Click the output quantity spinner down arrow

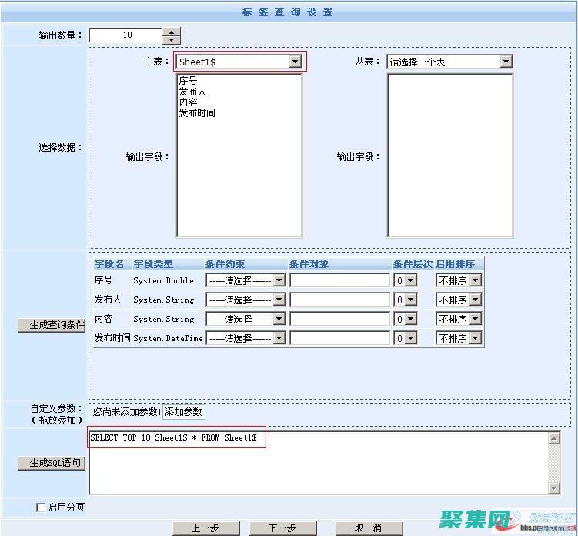pos(171,39)
